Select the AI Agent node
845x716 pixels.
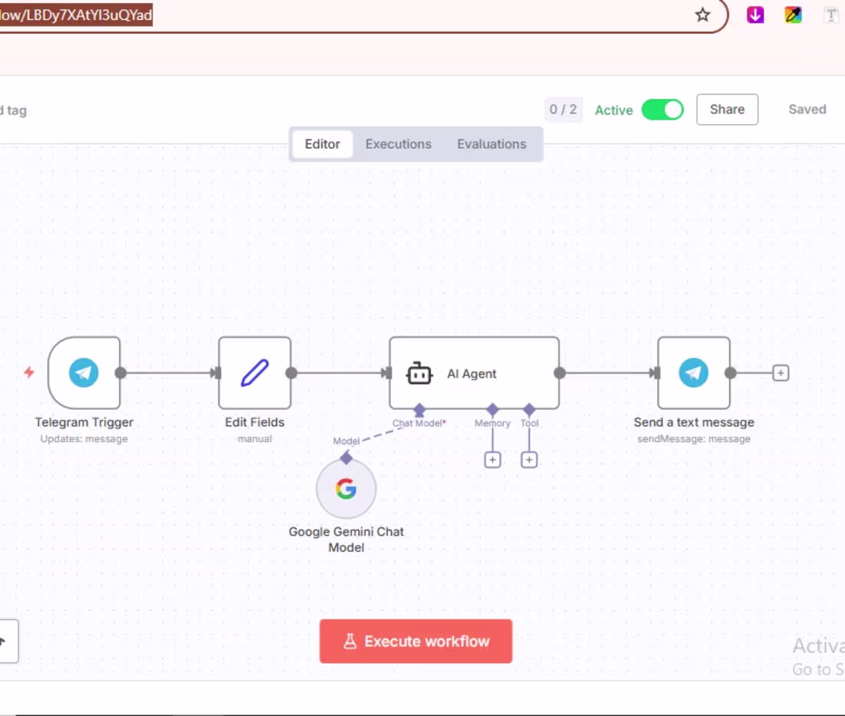474,372
